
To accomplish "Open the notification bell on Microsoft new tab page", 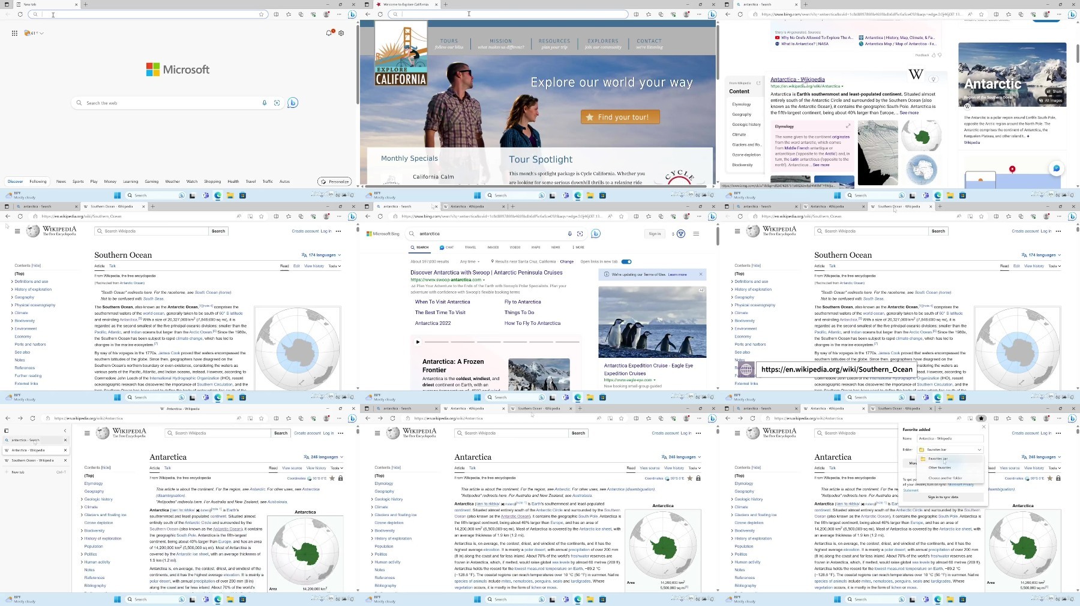I will tap(329, 33).
